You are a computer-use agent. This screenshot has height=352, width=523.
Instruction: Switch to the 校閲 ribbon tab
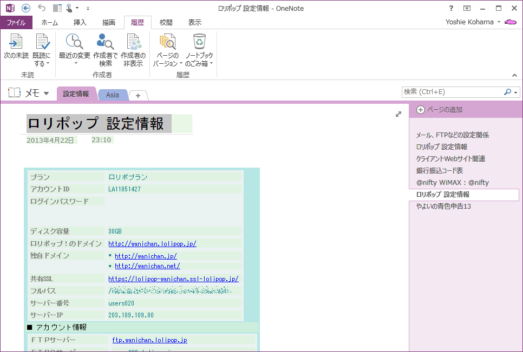(166, 22)
